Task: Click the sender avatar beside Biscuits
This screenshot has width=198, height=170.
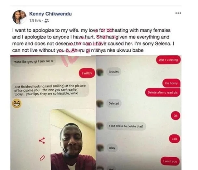Action: tap(100, 72)
